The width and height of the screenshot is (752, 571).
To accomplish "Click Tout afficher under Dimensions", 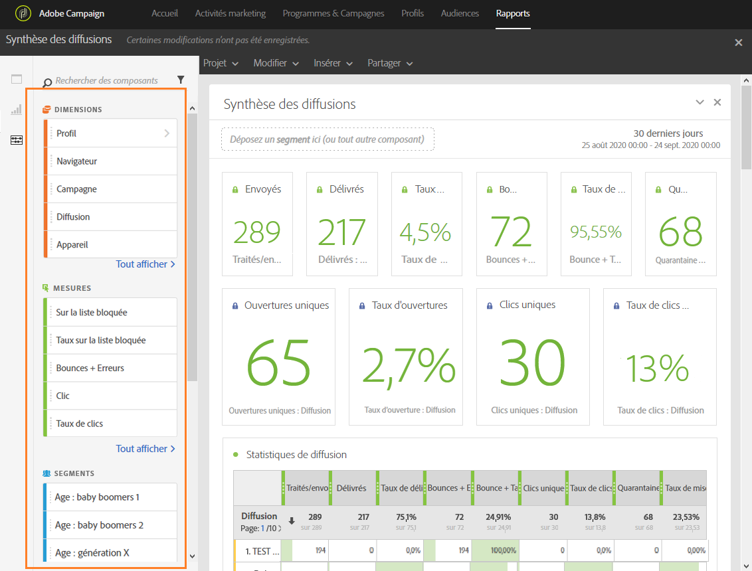I will (145, 264).
